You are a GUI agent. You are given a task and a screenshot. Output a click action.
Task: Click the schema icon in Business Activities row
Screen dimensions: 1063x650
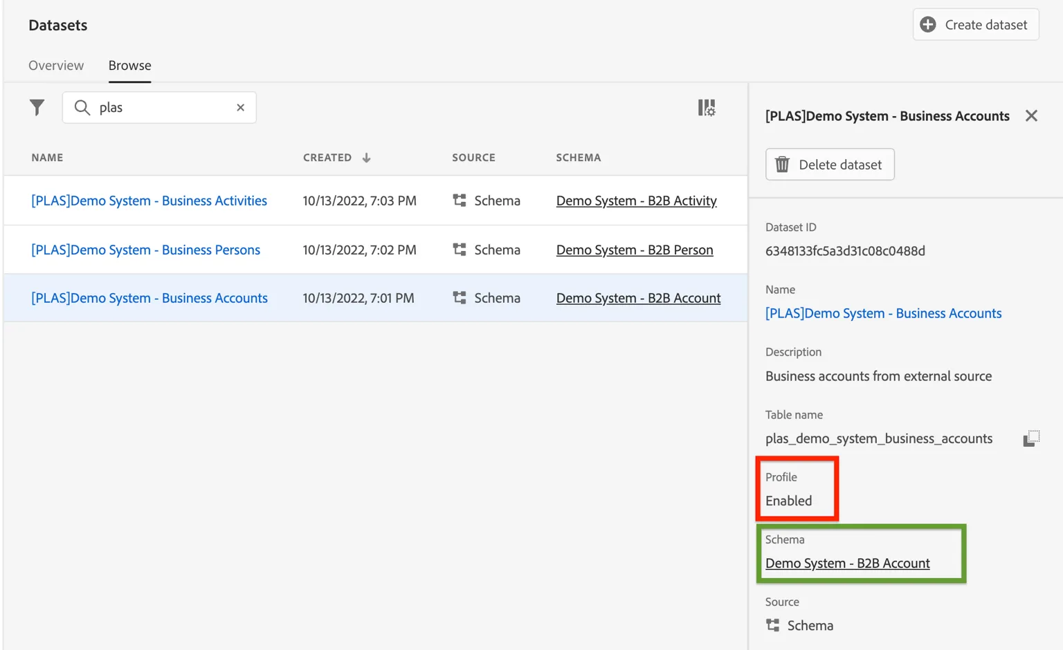[x=460, y=201]
